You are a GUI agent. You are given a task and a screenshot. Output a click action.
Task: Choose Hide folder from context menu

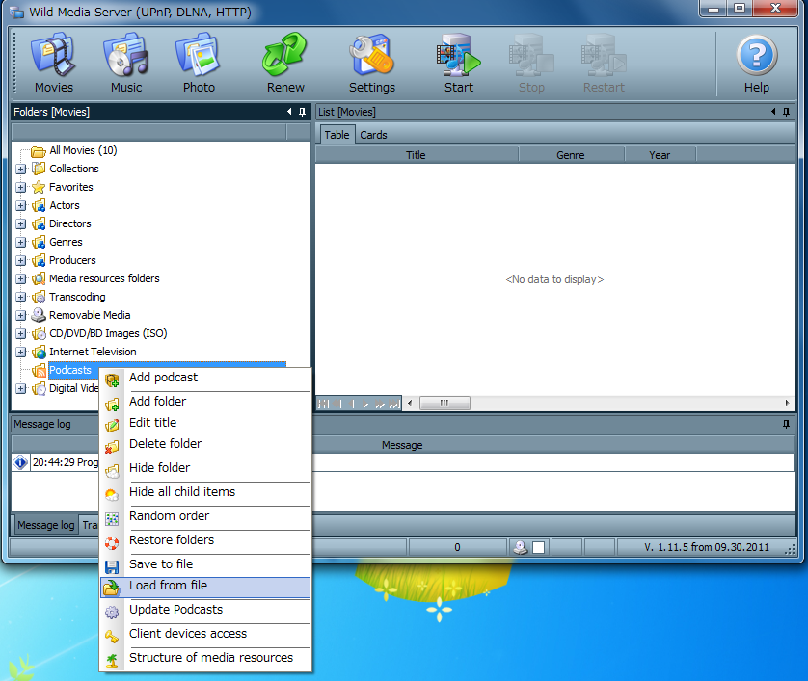205,467
